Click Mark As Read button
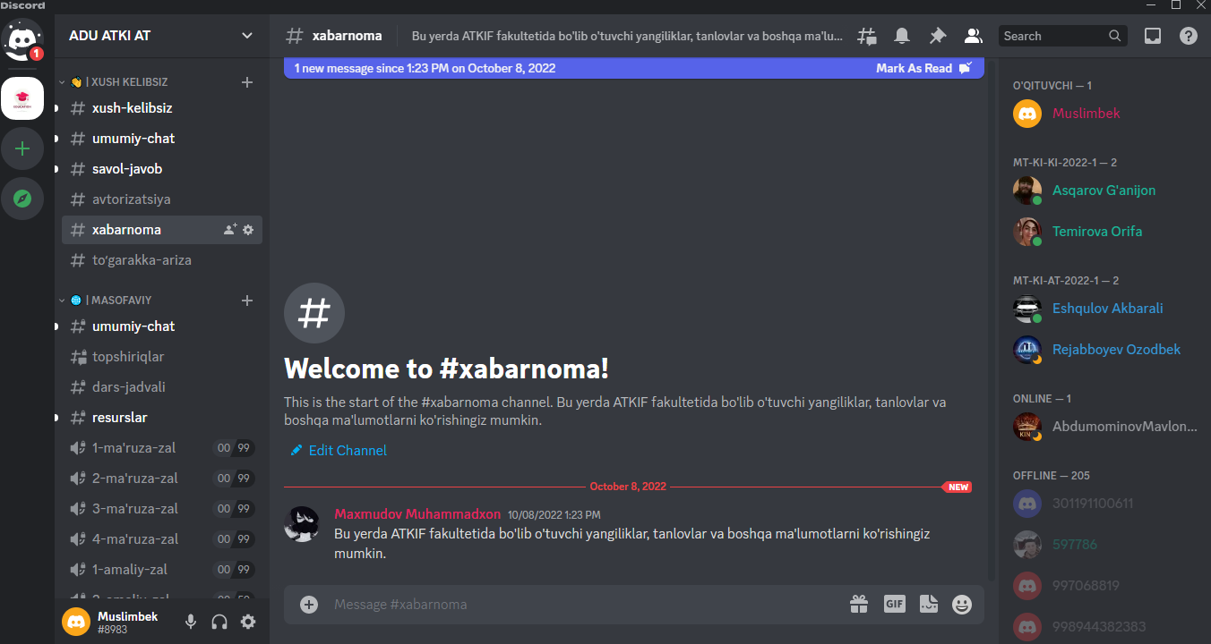 tap(923, 68)
